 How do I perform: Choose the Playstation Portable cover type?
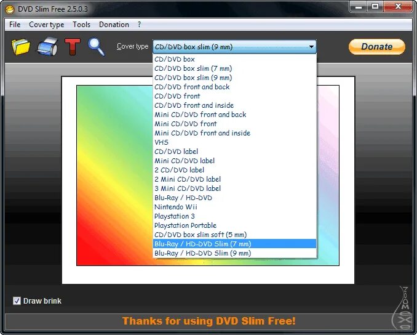(234, 225)
